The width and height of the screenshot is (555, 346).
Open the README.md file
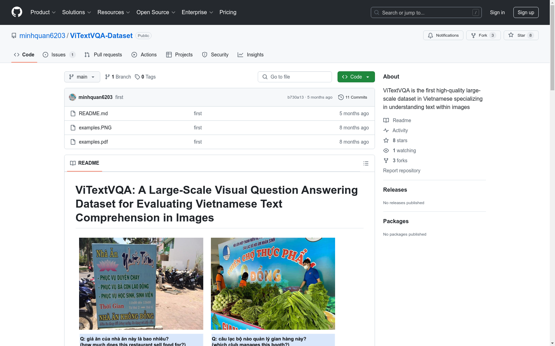pos(93,113)
